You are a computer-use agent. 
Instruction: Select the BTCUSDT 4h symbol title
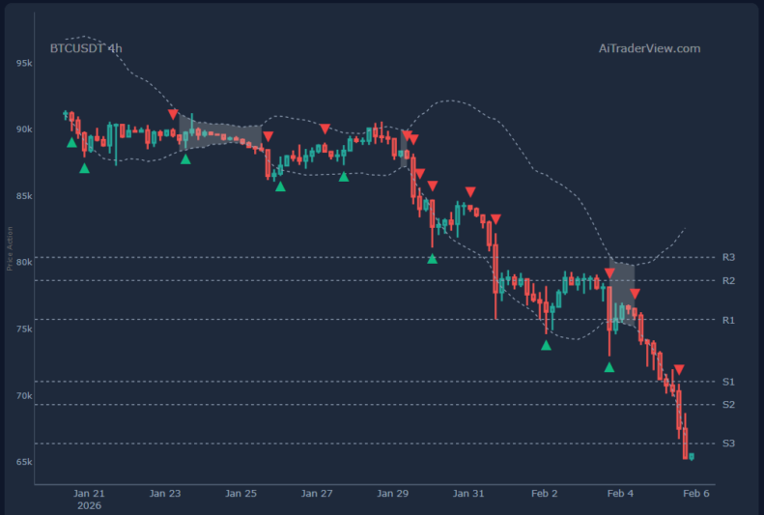coord(86,48)
